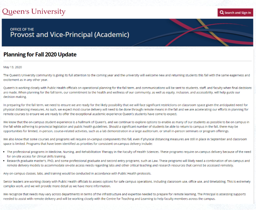Image resolution: width=256 pixels, height=210 pixels.
Task: Click paragraph mentioning Centre for Teaching and Learning
Action: tap(125, 197)
